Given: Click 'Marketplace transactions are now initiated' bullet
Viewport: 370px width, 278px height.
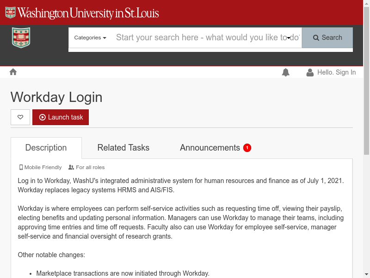Looking at the screenshot, I should pos(123,273).
